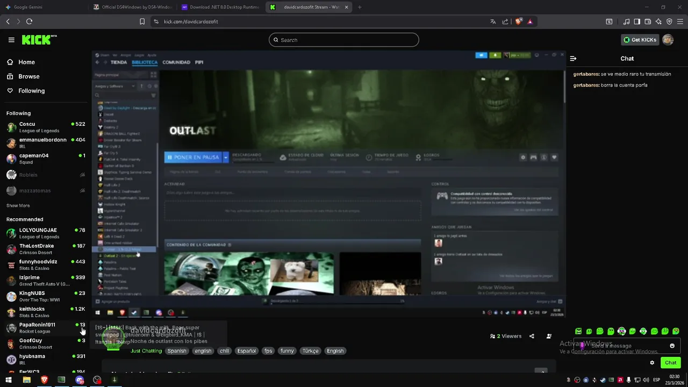
Task: Click Steam icon in system tray
Action: (603, 380)
